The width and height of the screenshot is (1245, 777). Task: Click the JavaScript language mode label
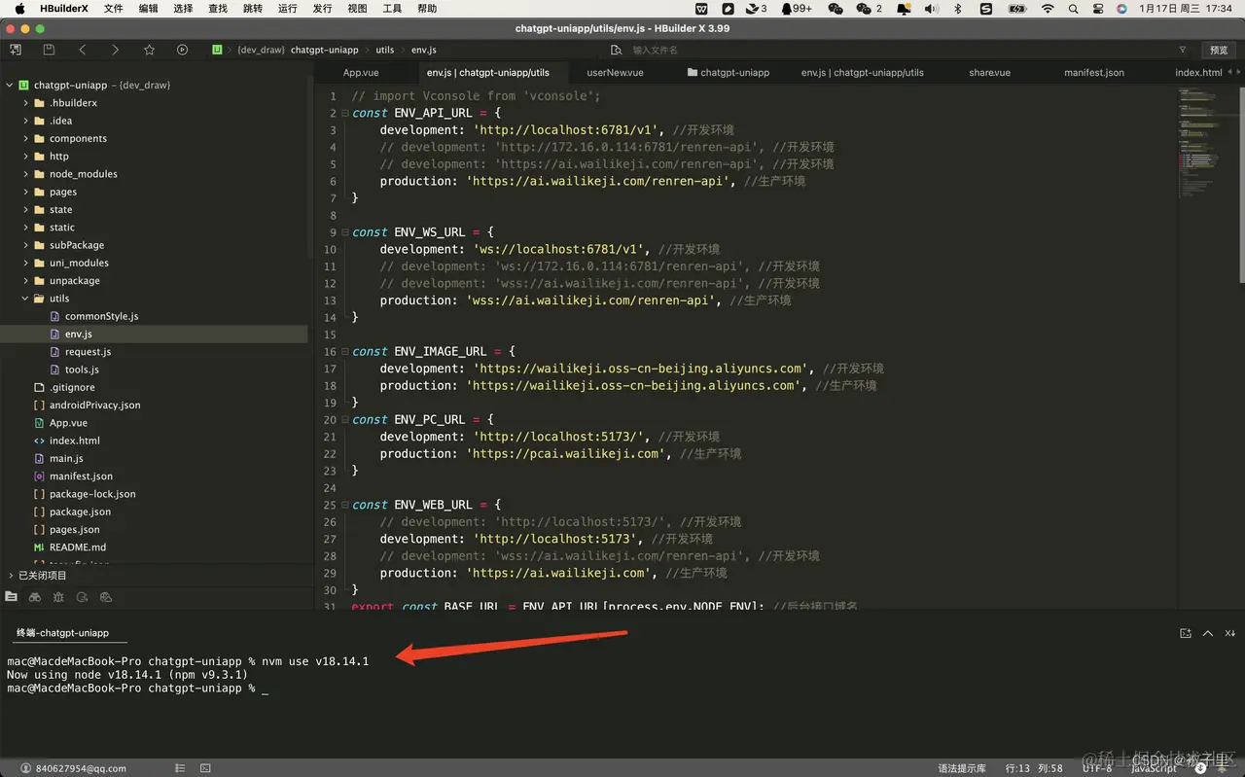point(1154,768)
